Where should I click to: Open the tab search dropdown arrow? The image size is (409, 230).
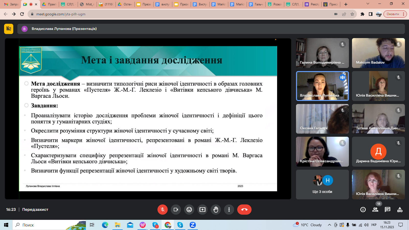click(368, 4)
